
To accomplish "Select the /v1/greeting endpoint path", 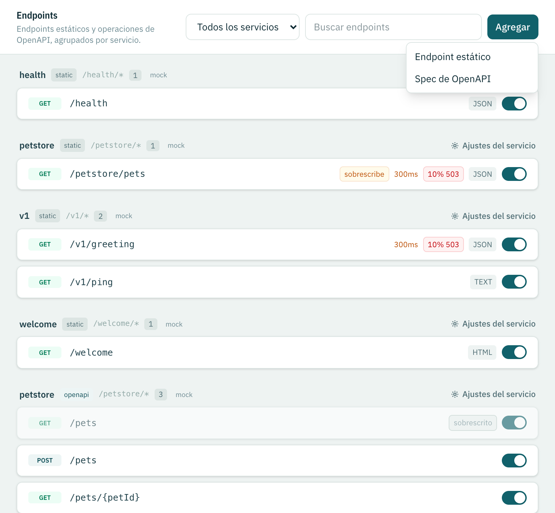I will coord(102,244).
